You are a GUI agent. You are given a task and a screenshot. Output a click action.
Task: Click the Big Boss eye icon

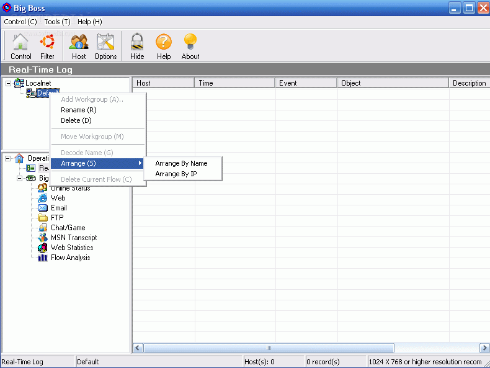coord(30,178)
